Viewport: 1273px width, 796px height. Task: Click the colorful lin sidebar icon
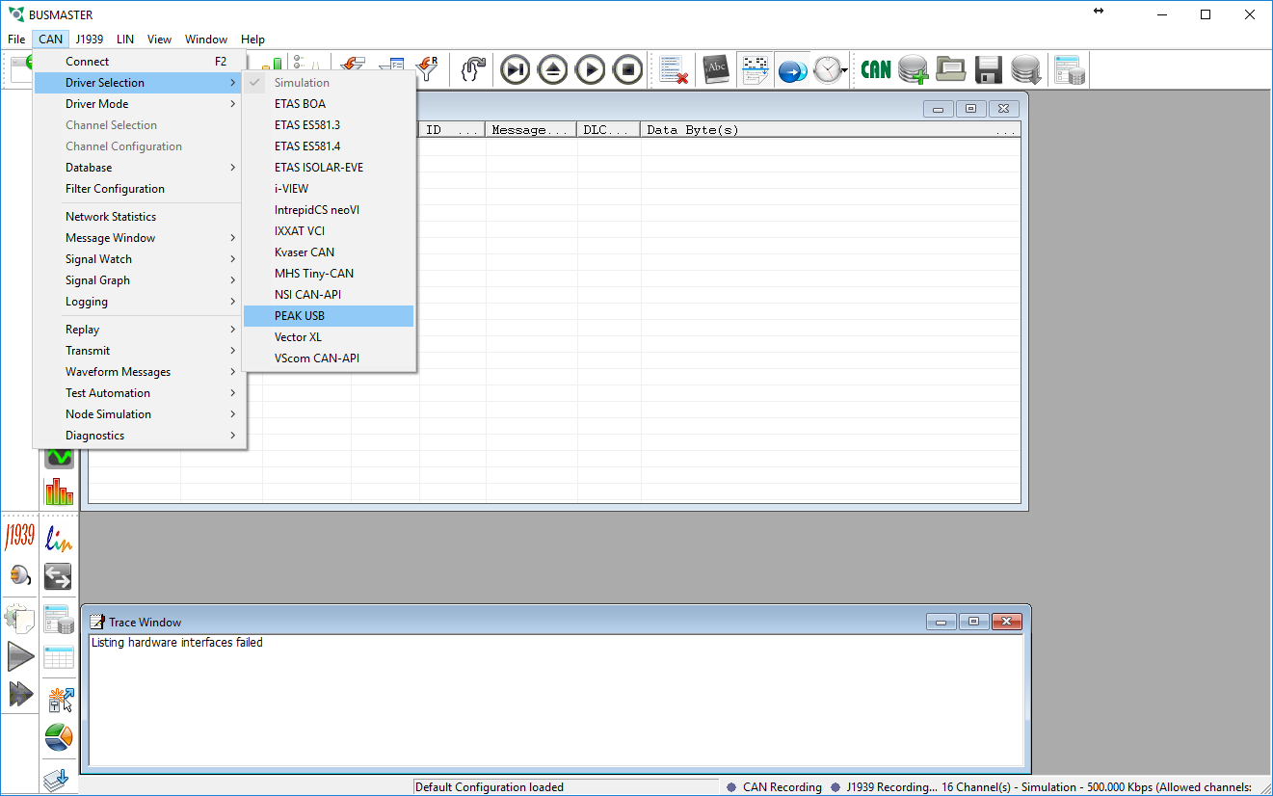[x=59, y=537]
